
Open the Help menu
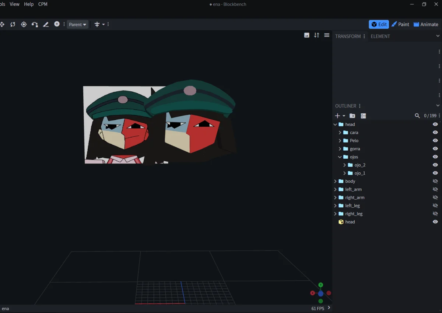(29, 4)
